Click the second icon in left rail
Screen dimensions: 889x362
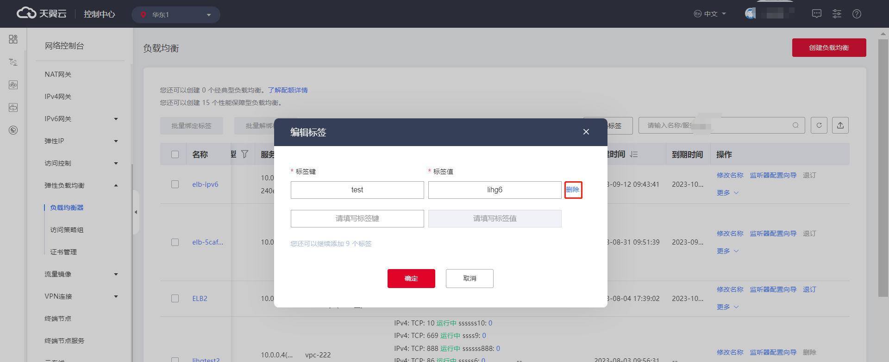[13, 62]
